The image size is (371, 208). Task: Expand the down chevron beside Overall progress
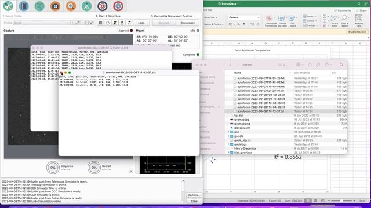click(131, 171)
